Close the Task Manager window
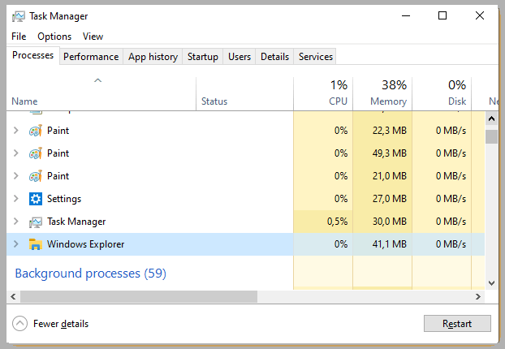The width and height of the screenshot is (505, 349). point(480,15)
